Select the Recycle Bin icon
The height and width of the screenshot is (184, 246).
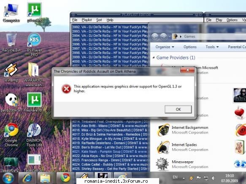(11, 42)
